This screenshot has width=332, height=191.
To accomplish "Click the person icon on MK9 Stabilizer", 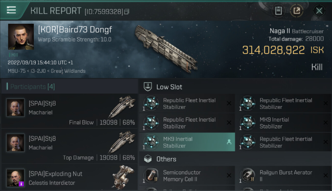I will 229,142.
